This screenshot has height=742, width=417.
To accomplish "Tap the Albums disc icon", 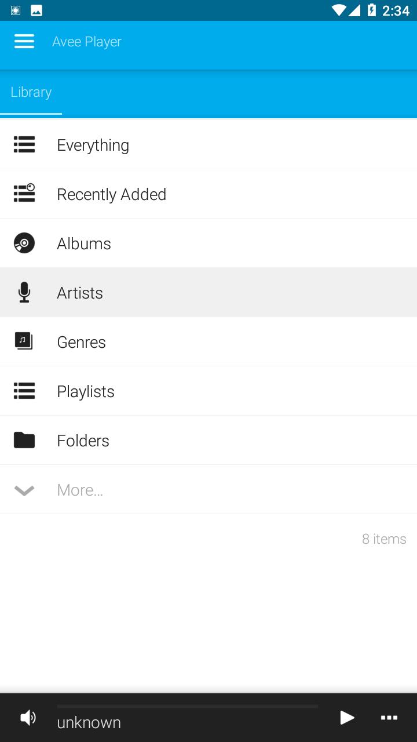I will [24, 243].
